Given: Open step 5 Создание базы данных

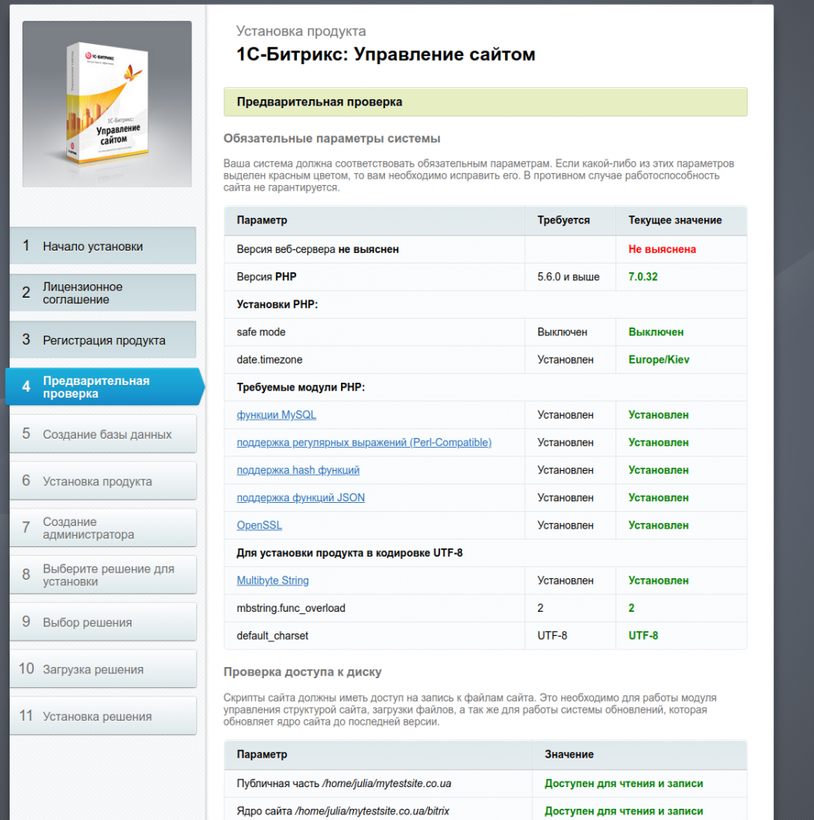Looking at the screenshot, I should coord(103,434).
